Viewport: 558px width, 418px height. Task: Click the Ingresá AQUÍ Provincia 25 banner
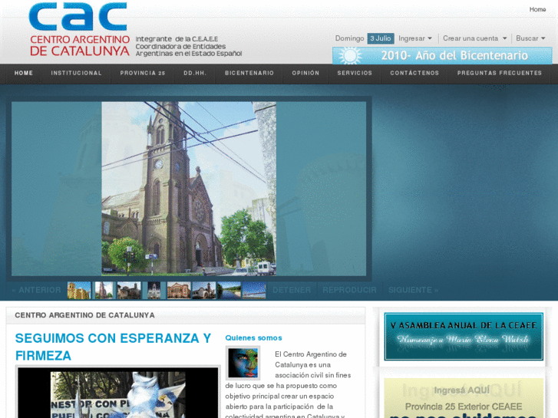click(464, 398)
